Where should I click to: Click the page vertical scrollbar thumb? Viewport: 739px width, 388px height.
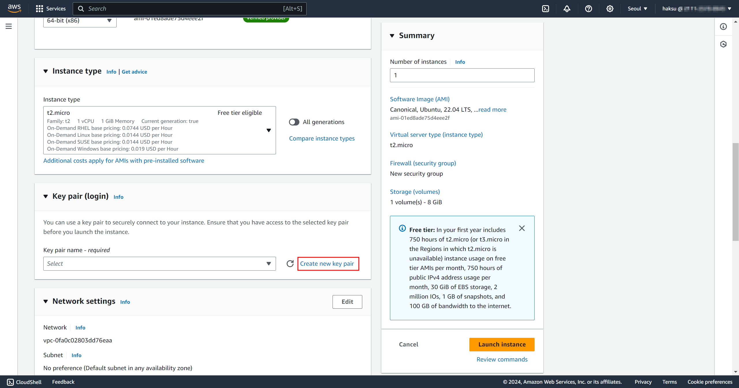(x=735, y=192)
